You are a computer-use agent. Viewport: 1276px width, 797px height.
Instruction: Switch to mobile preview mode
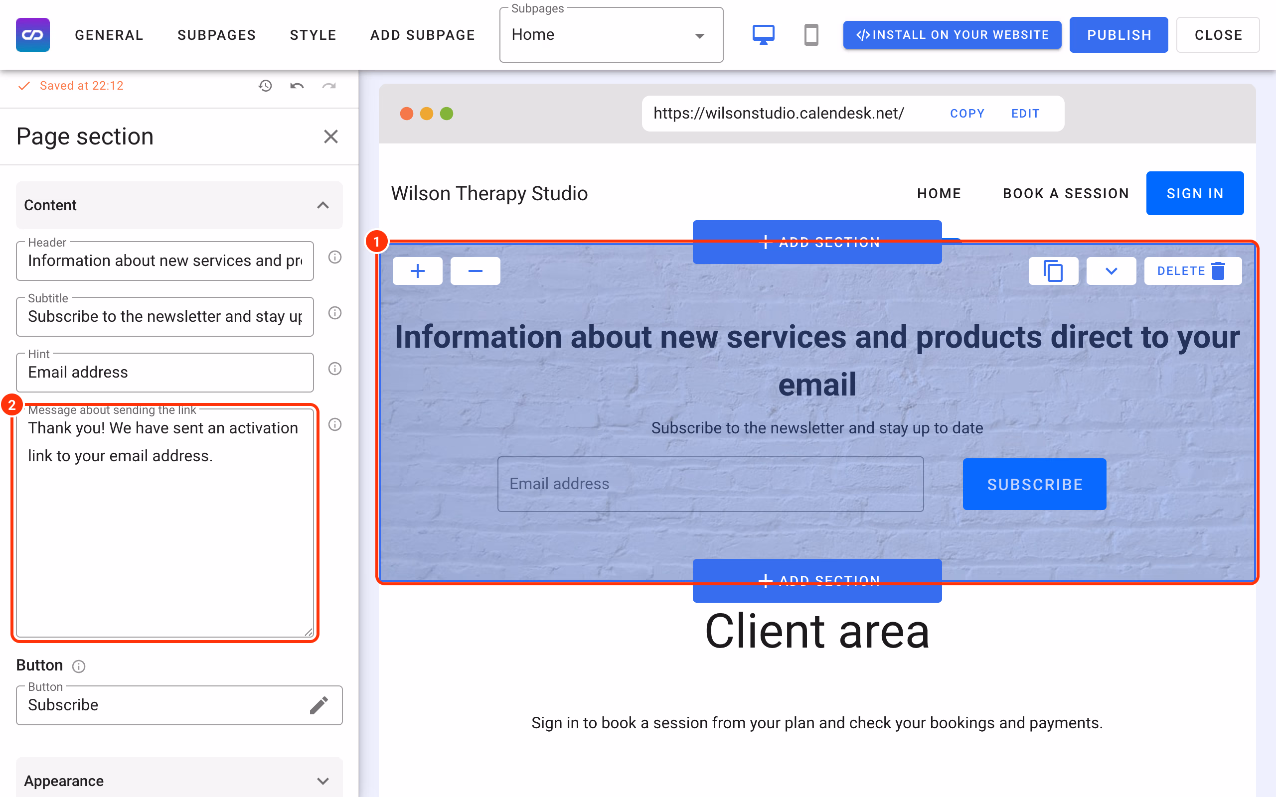(x=811, y=35)
